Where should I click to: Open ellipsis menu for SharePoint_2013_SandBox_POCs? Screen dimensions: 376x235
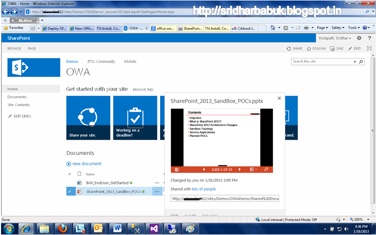[157, 192]
